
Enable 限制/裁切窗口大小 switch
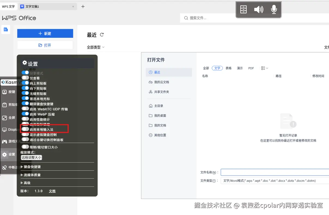(x=25, y=147)
